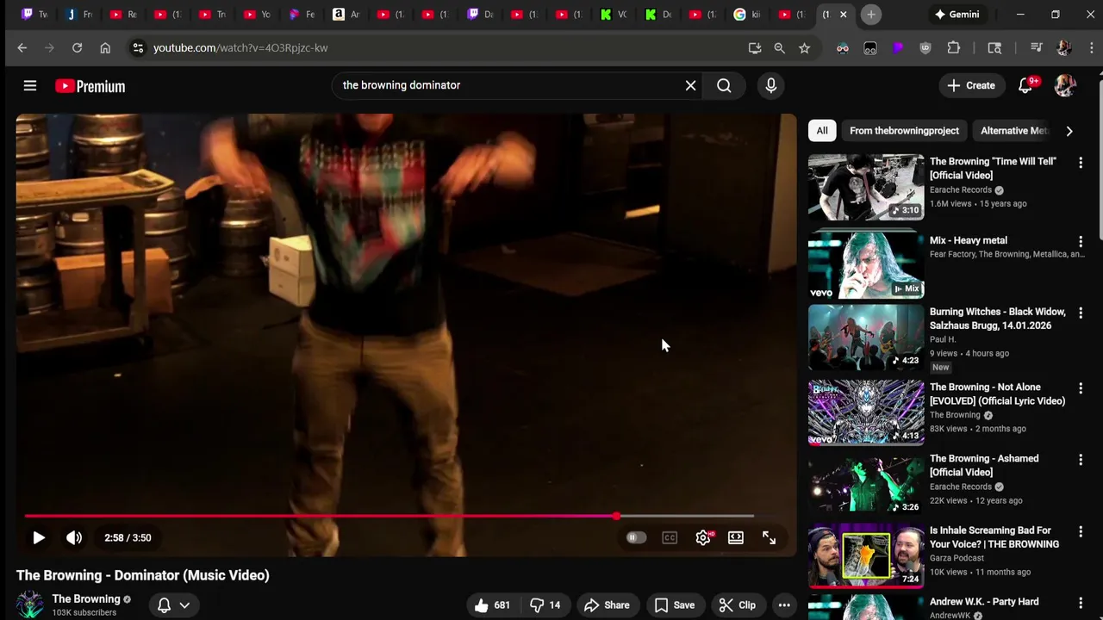1103x620 pixels.
Task: Enter full screen mode
Action: tap(769, 537)
